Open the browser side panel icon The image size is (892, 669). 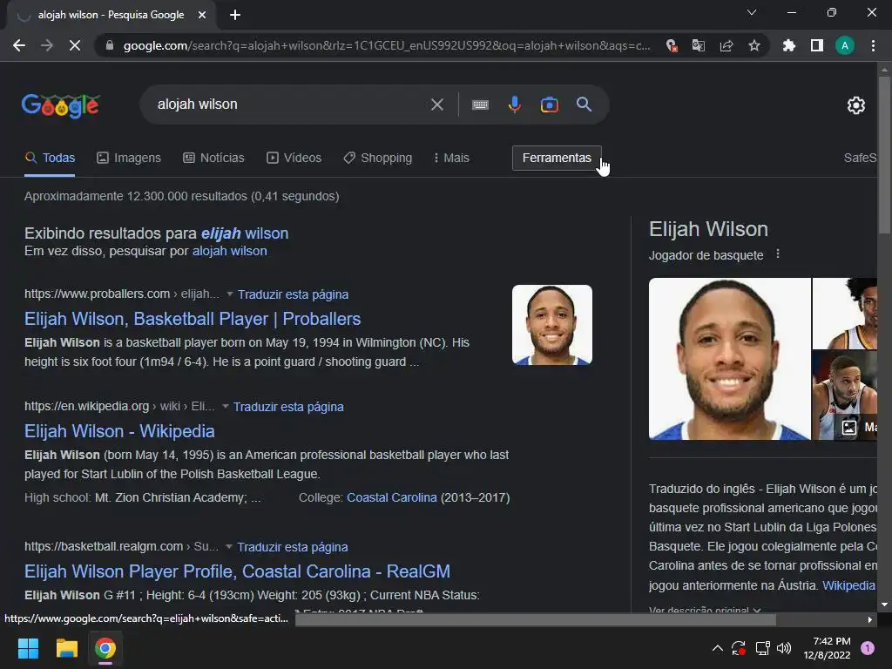pos(817,45)
